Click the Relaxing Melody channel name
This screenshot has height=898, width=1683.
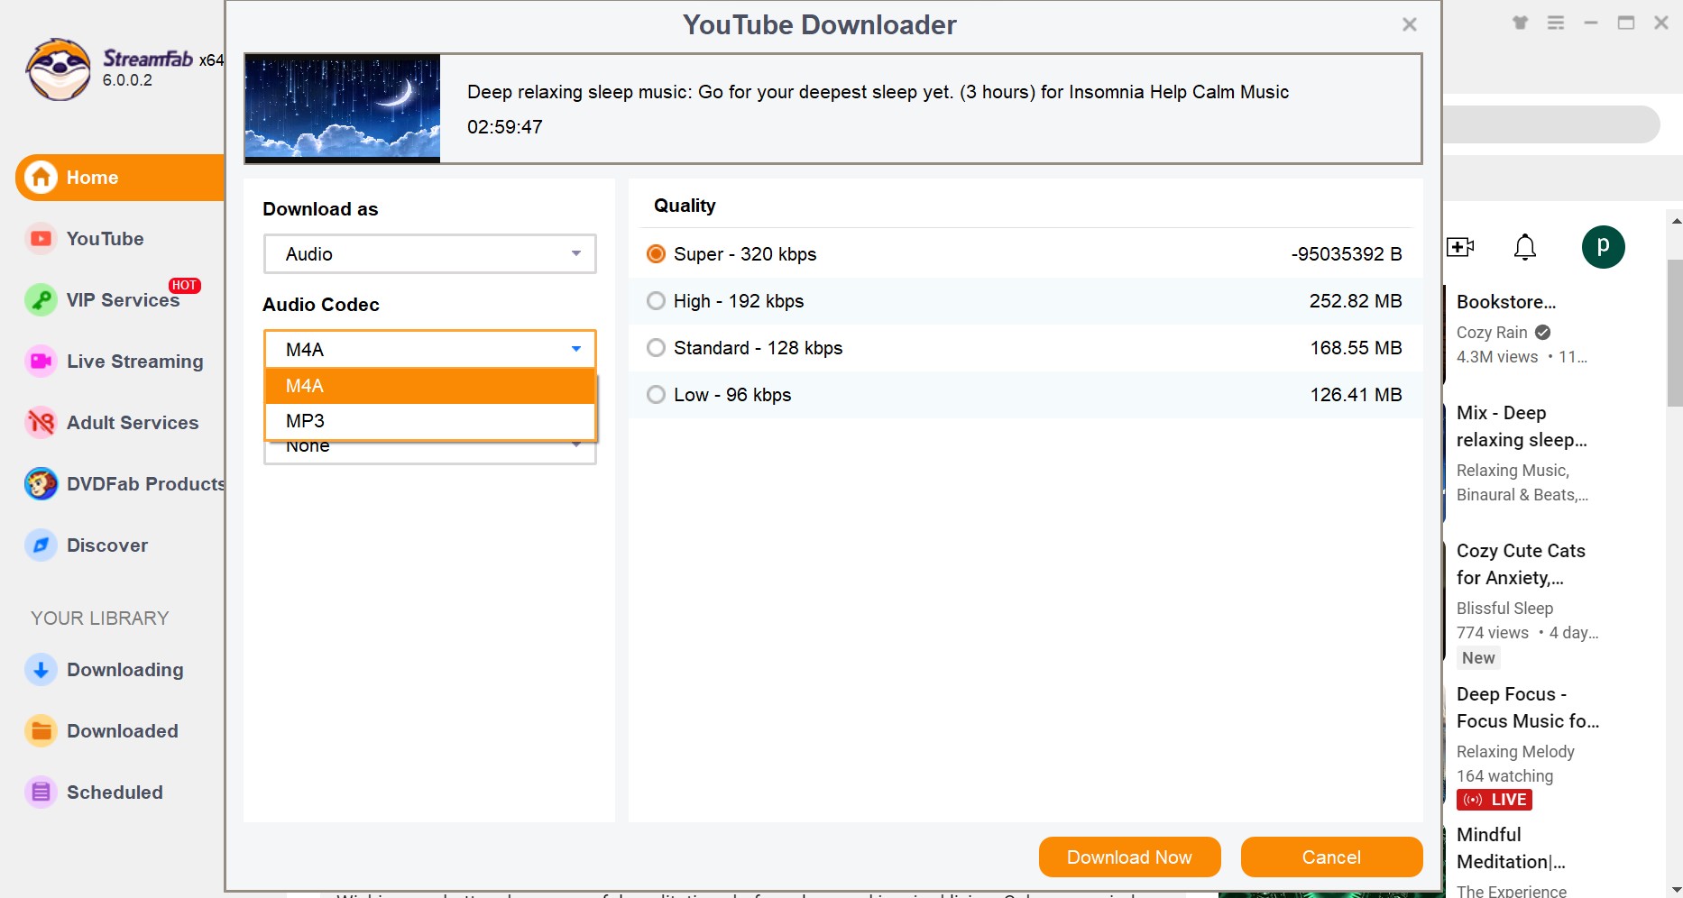(1515, 752)
